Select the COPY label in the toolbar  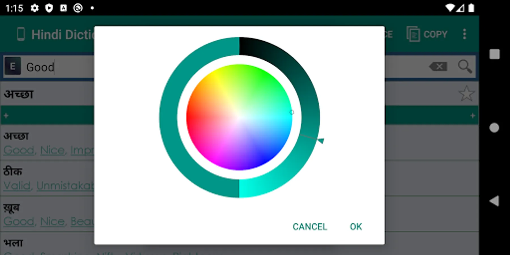pos(435,34)
